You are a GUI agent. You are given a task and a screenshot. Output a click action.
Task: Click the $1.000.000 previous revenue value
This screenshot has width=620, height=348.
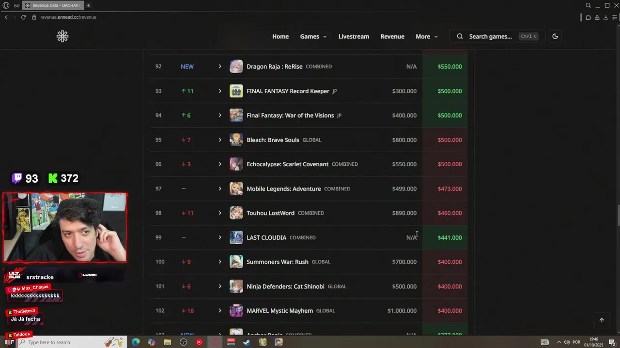point(402,310)
